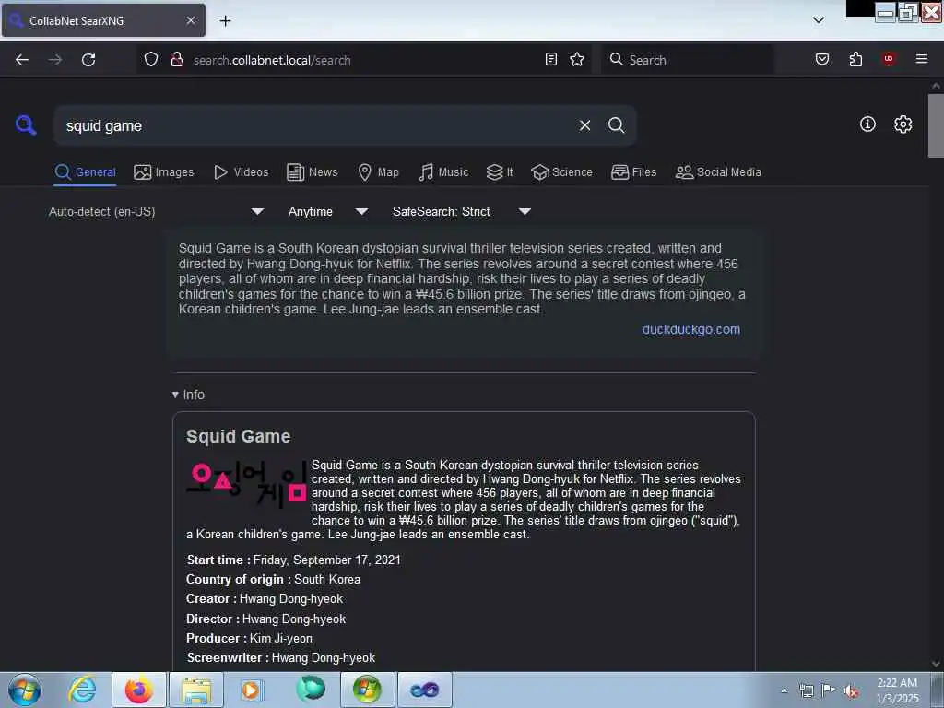Switch to the General tab
The height and width of the screenshot is (708, 944).
pyautogui.click(x=85, y=172)
